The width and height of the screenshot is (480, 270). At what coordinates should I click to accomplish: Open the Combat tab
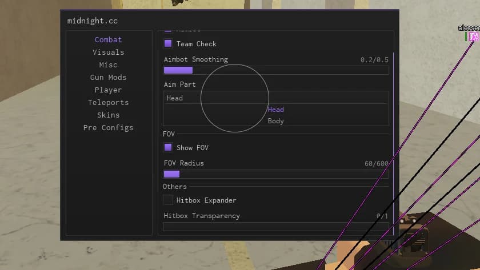click(108, 40)
